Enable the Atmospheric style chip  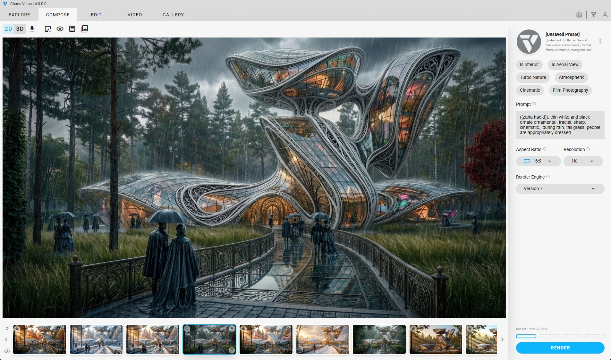(x=571, y=77)
